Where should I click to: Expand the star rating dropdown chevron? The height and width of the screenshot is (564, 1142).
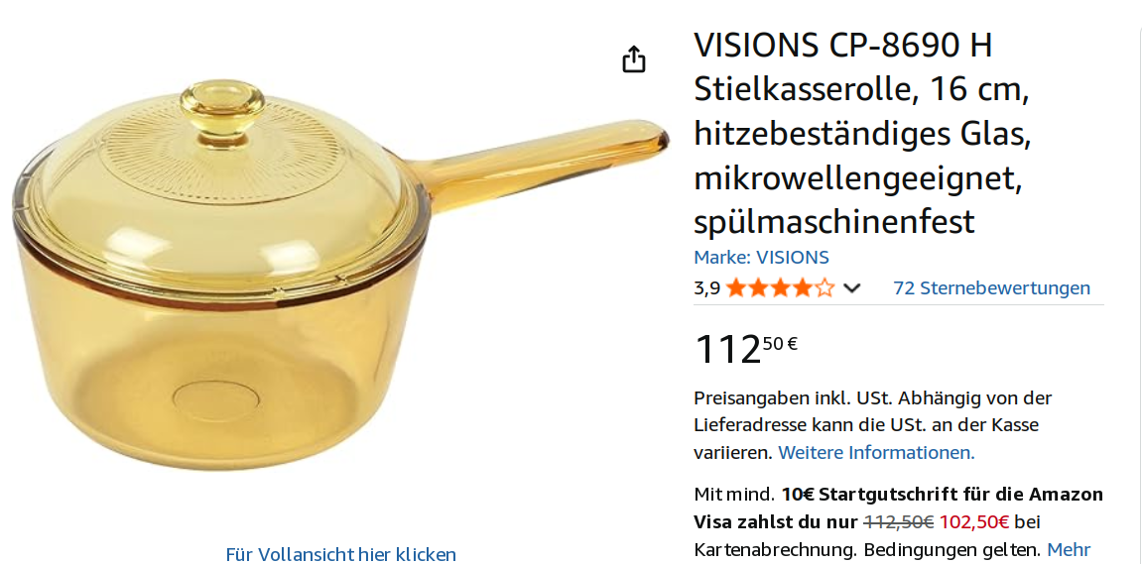851,288
